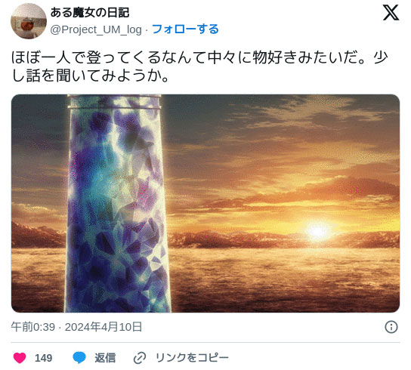Click the tweet text starting ほぼ一人で登って
The width and height of the screenshot is (411, 370).
tap(199, 66)
